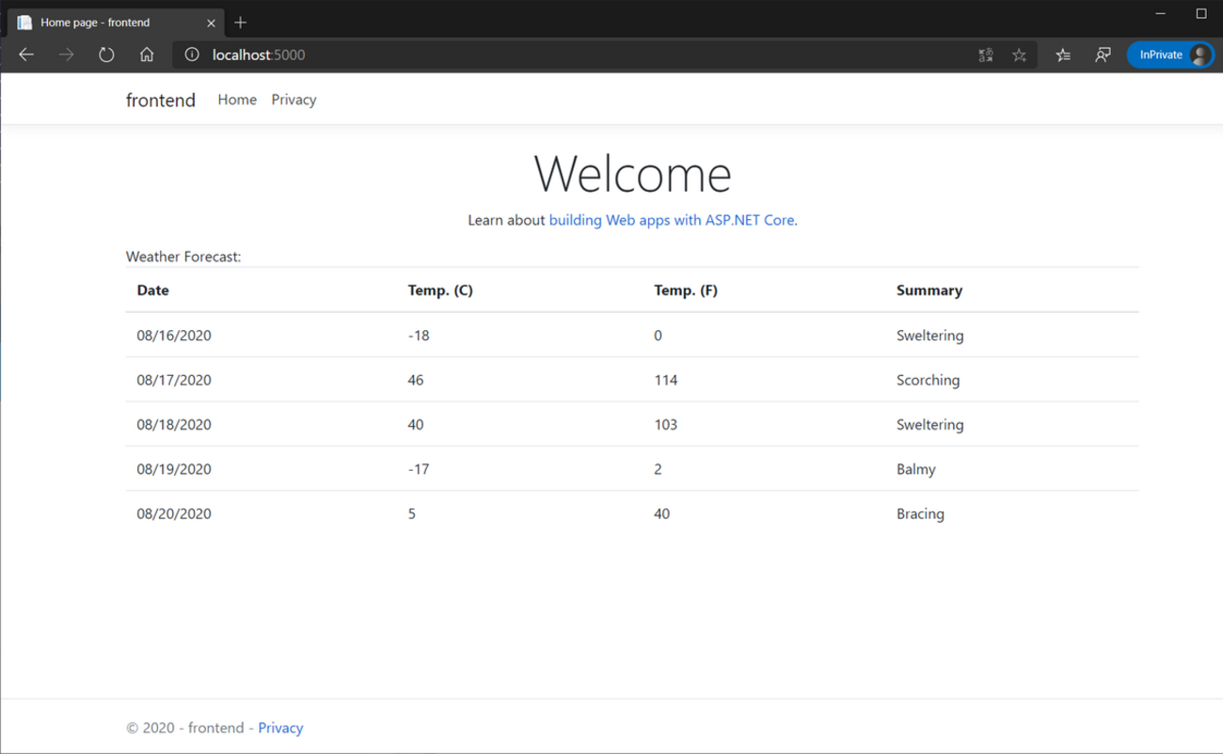
Task: Open the favorites list icon
Action: (x=1063, y=55)
